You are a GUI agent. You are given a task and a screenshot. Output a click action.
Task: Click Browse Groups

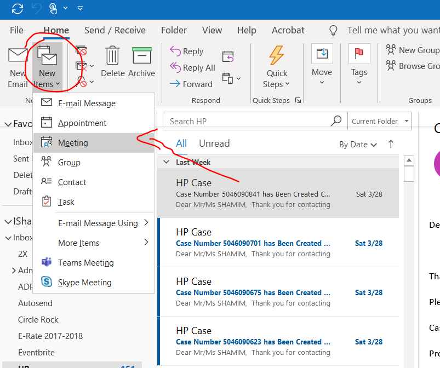[x=413, y=66]
